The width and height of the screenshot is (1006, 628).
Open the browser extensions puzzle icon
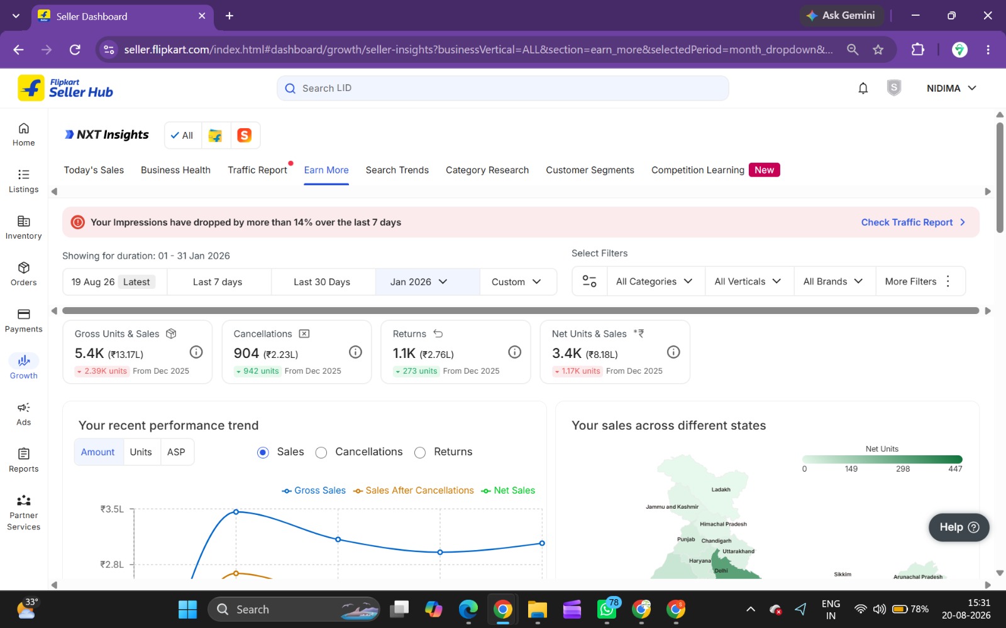click(x=918, y=50)
